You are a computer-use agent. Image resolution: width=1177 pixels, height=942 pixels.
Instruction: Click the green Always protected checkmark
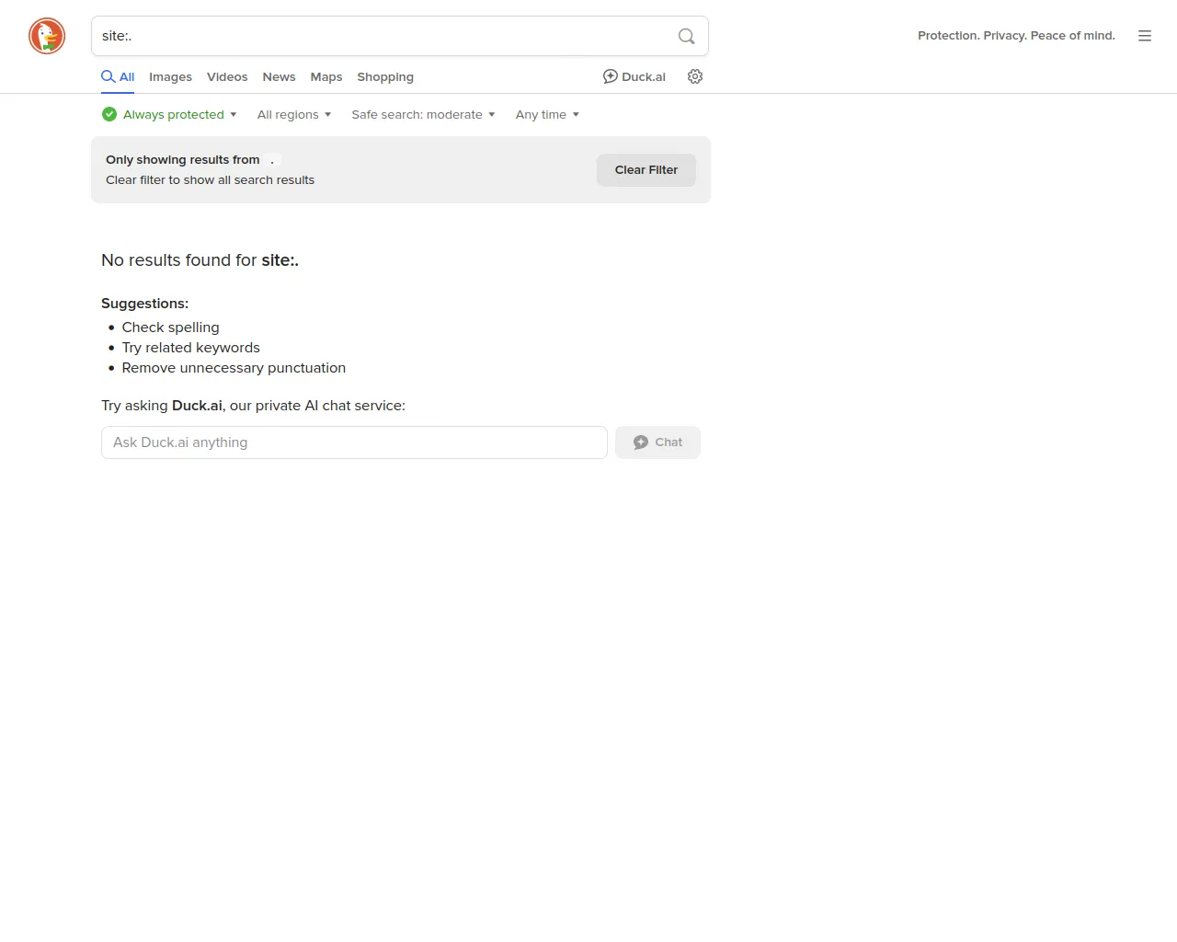[109, 114]
